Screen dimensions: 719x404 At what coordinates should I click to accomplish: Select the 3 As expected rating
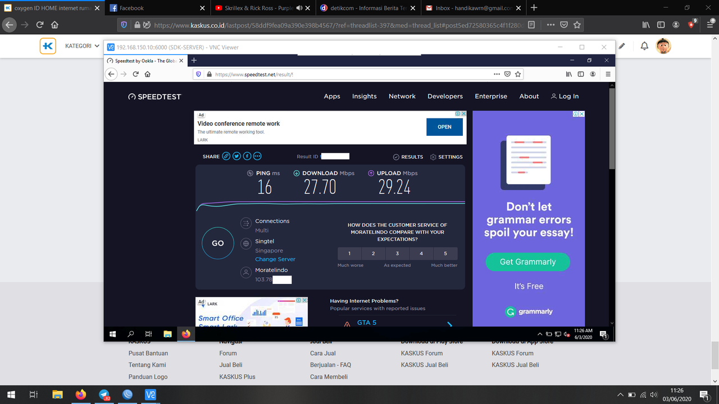[x=397, y=253]
